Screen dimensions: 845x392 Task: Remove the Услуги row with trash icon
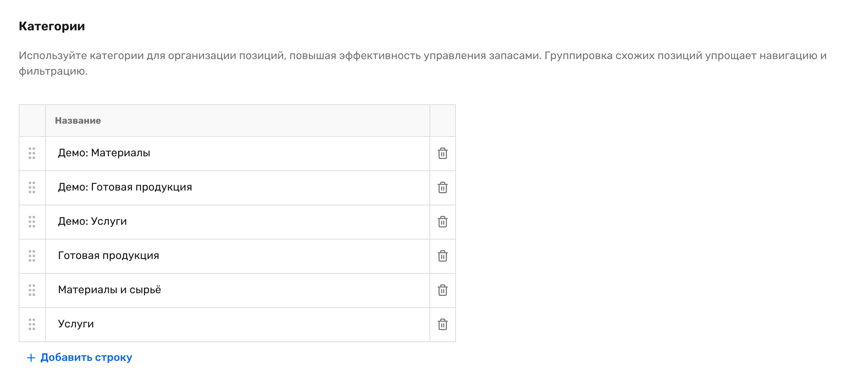pos(443,324)
